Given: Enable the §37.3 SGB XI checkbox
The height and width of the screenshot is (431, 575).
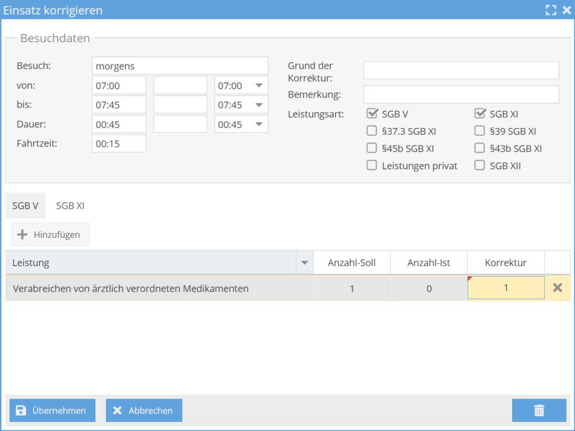Looking at the screenshot, I should click(x=371, y=131).
